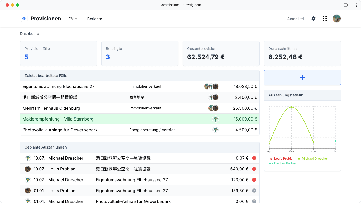Viewport: 361px width, 203px height.
Task: Click the blue plus add button
Action: (x=302, y=78)
